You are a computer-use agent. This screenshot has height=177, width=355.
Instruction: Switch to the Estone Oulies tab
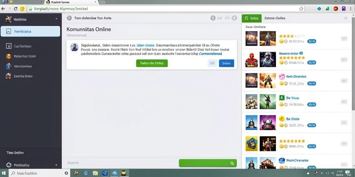point(275,18)
